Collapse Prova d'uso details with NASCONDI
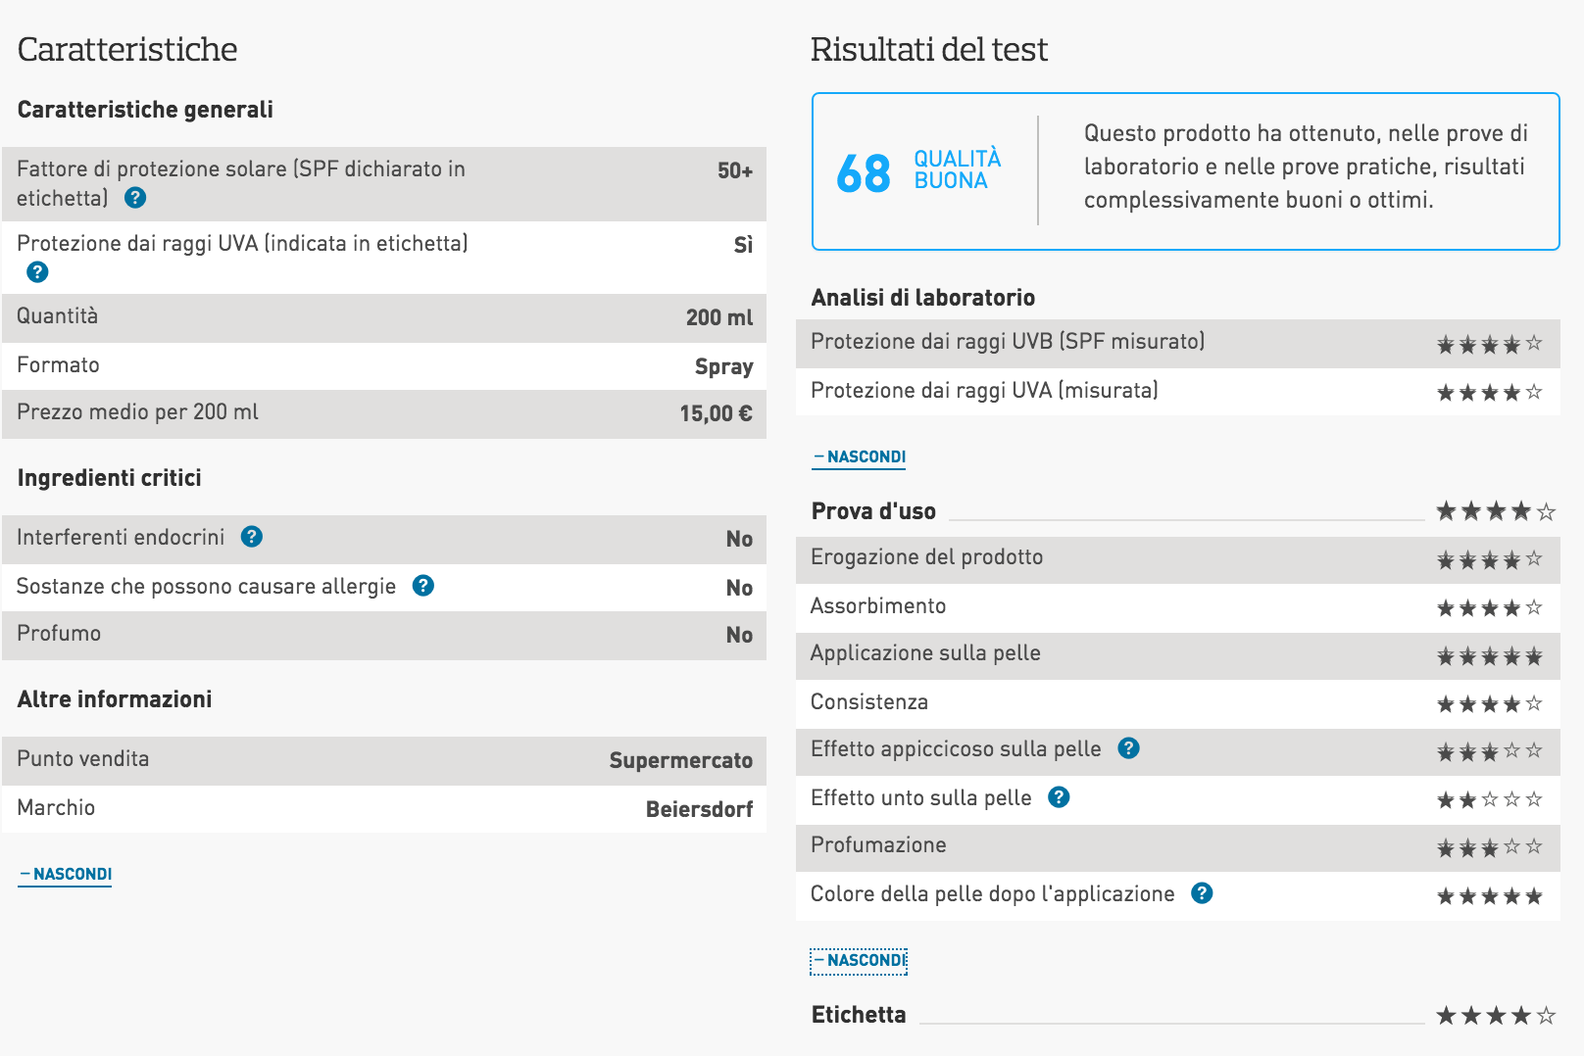 [x=860, y=960]
